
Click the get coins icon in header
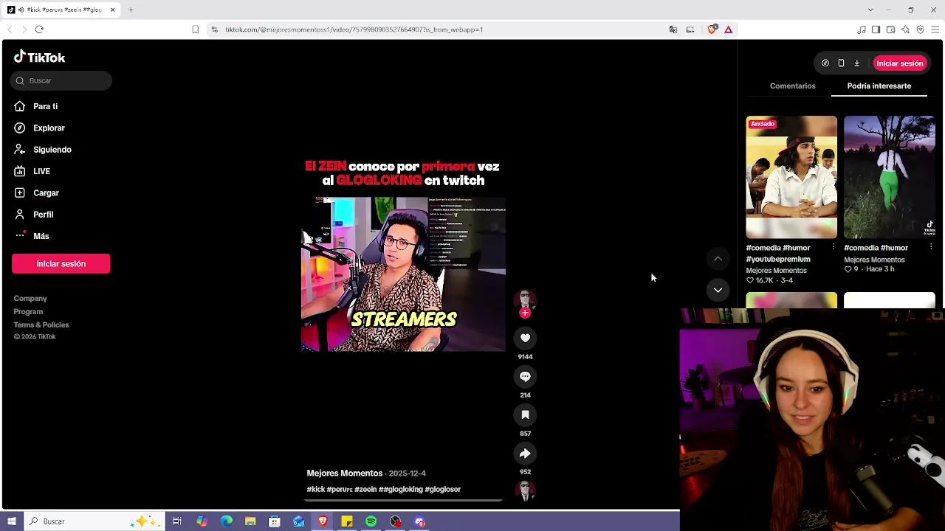(825, 63)
